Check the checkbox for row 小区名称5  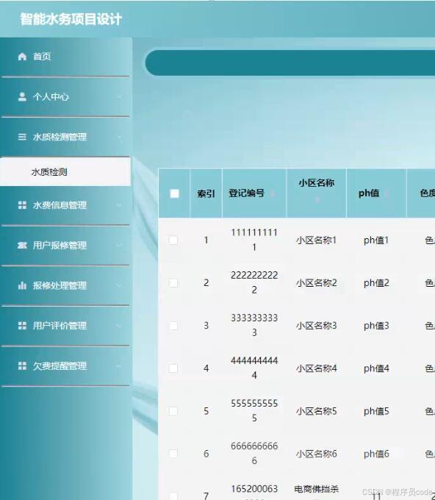click(x=173, y=411)
